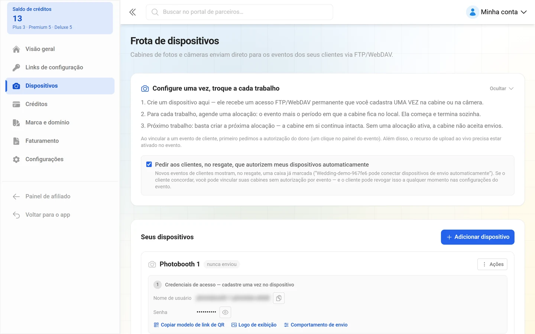
Task: Click the return arrow icon beside Voltar para o app
Action: pos(16,215)
